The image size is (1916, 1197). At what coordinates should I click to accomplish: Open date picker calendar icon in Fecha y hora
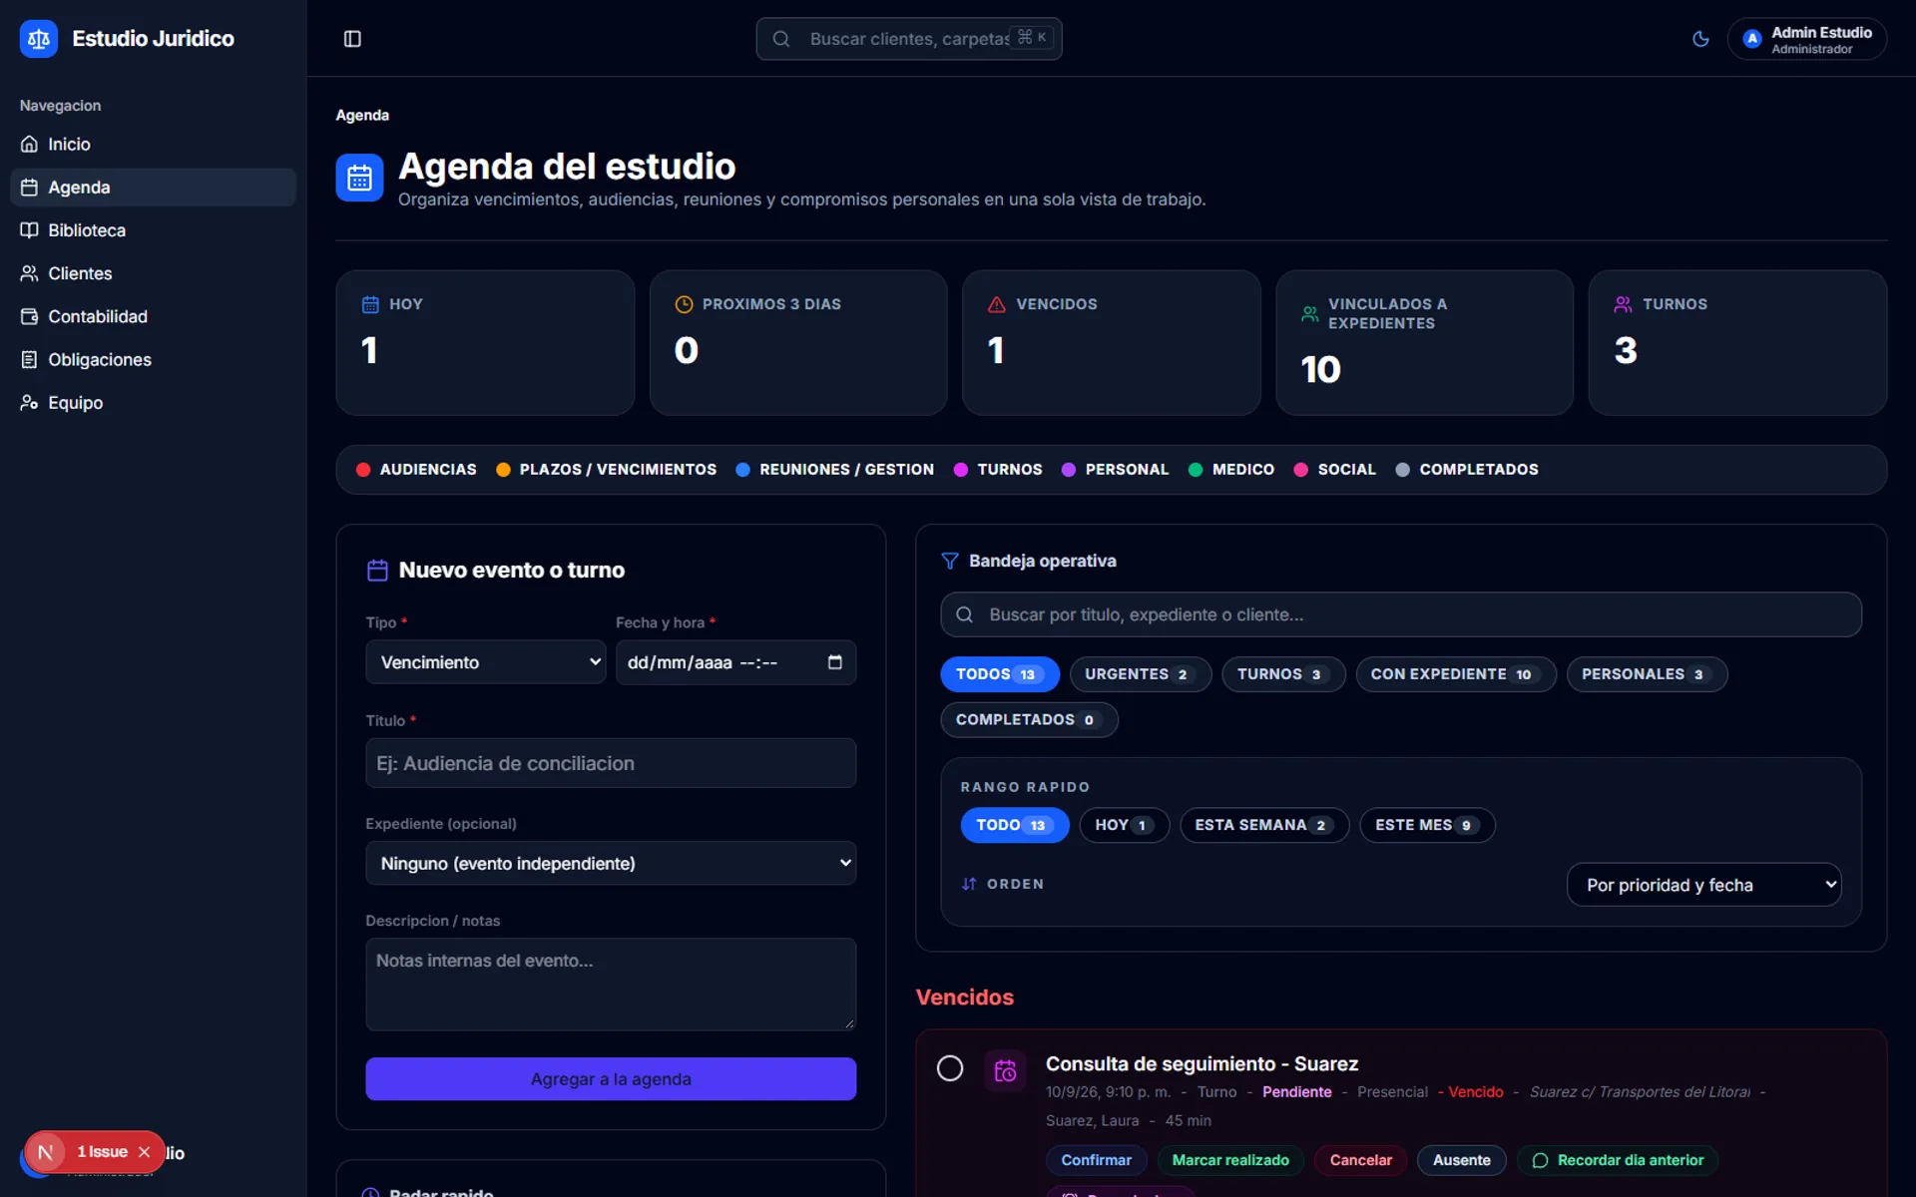coord(835,662)
